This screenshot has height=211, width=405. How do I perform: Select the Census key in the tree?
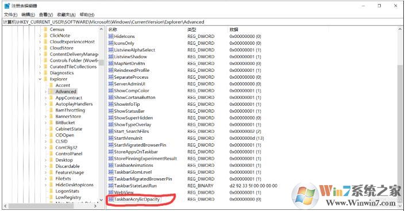point(57,29)
